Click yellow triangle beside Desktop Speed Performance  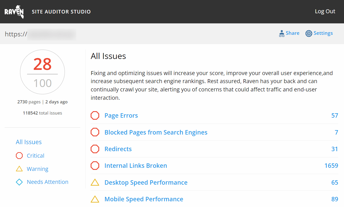click(x=95, y=183)
